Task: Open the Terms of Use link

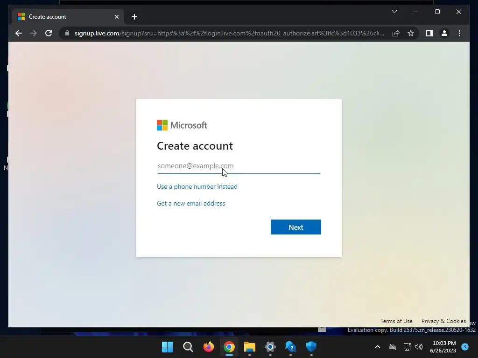Action: point(396,321)
